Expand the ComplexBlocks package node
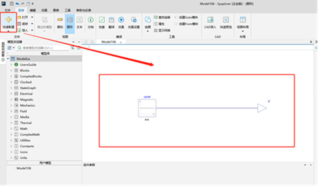This screenshot has width=318, height=186. pyautogui.click(x=11, y=76)
